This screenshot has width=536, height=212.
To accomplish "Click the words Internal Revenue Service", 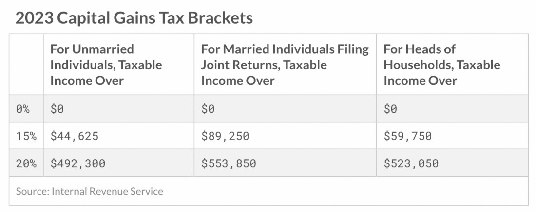I will pyautogui.click(x=107, y=191).
